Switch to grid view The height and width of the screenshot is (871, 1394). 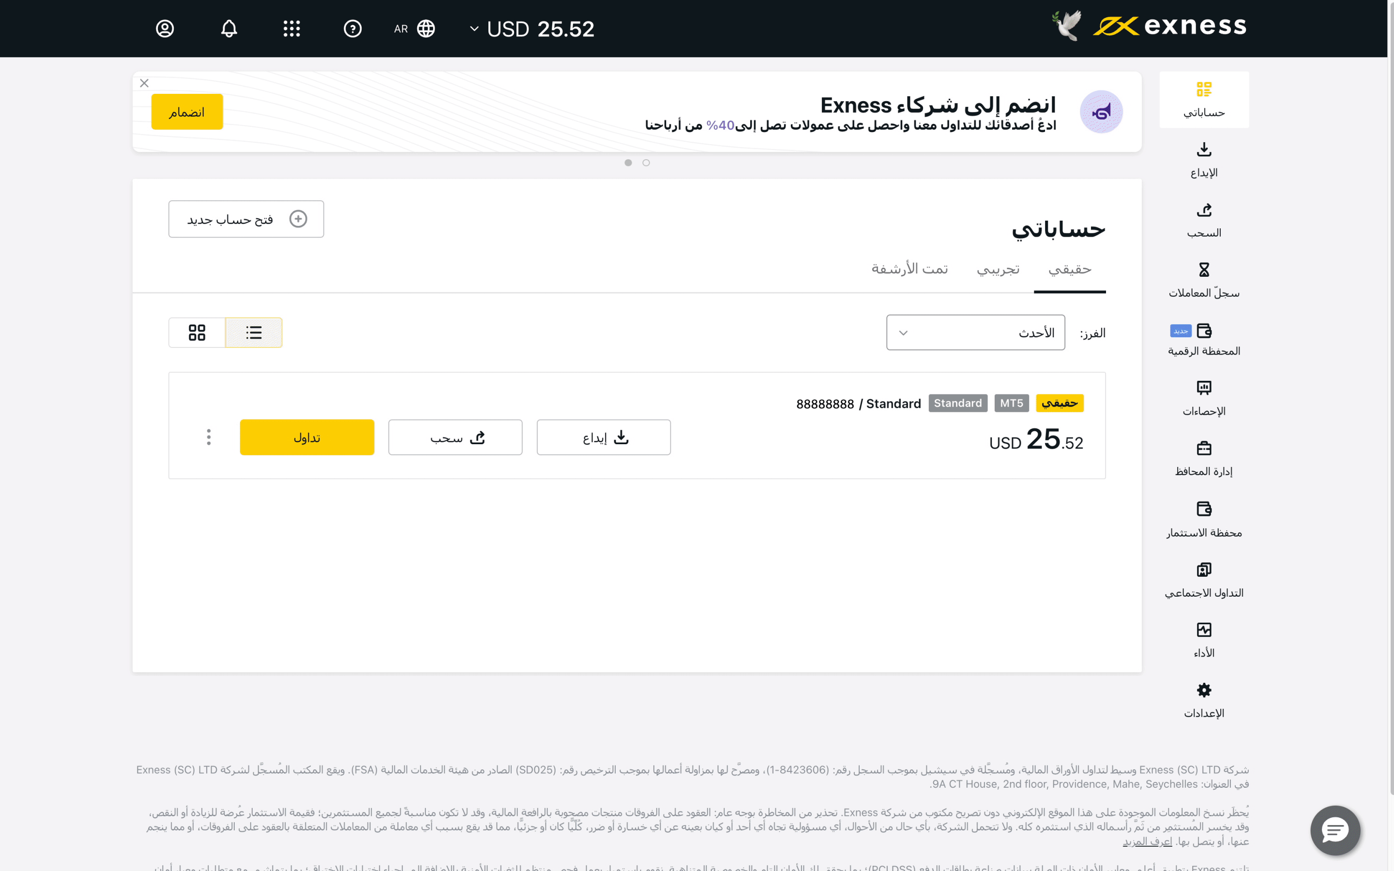pyautogui.click(x=197, y=332)
